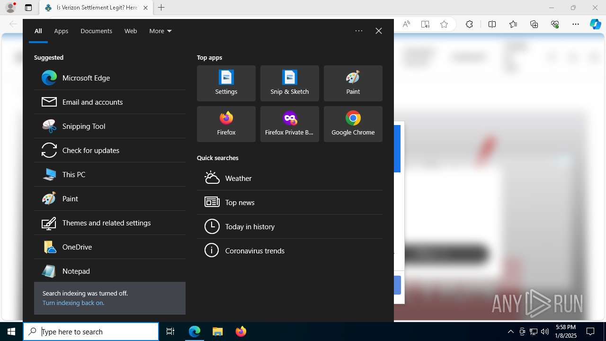Viewport: 606px width, 341px height.
Task: Switch to All search tab
Action: 38,31
